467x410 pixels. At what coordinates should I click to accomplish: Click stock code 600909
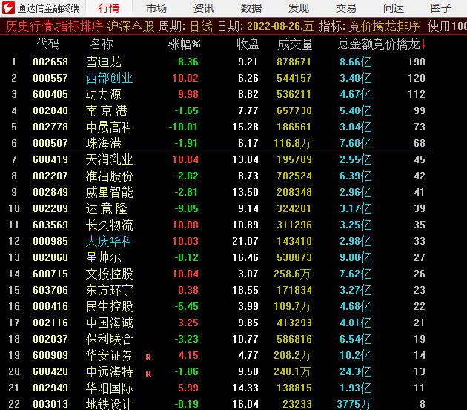click(50, 355)
